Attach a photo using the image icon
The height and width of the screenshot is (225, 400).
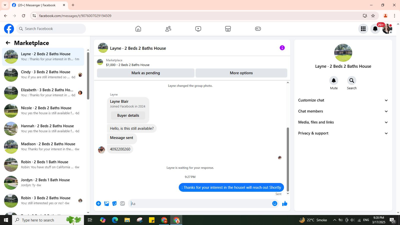106,203
